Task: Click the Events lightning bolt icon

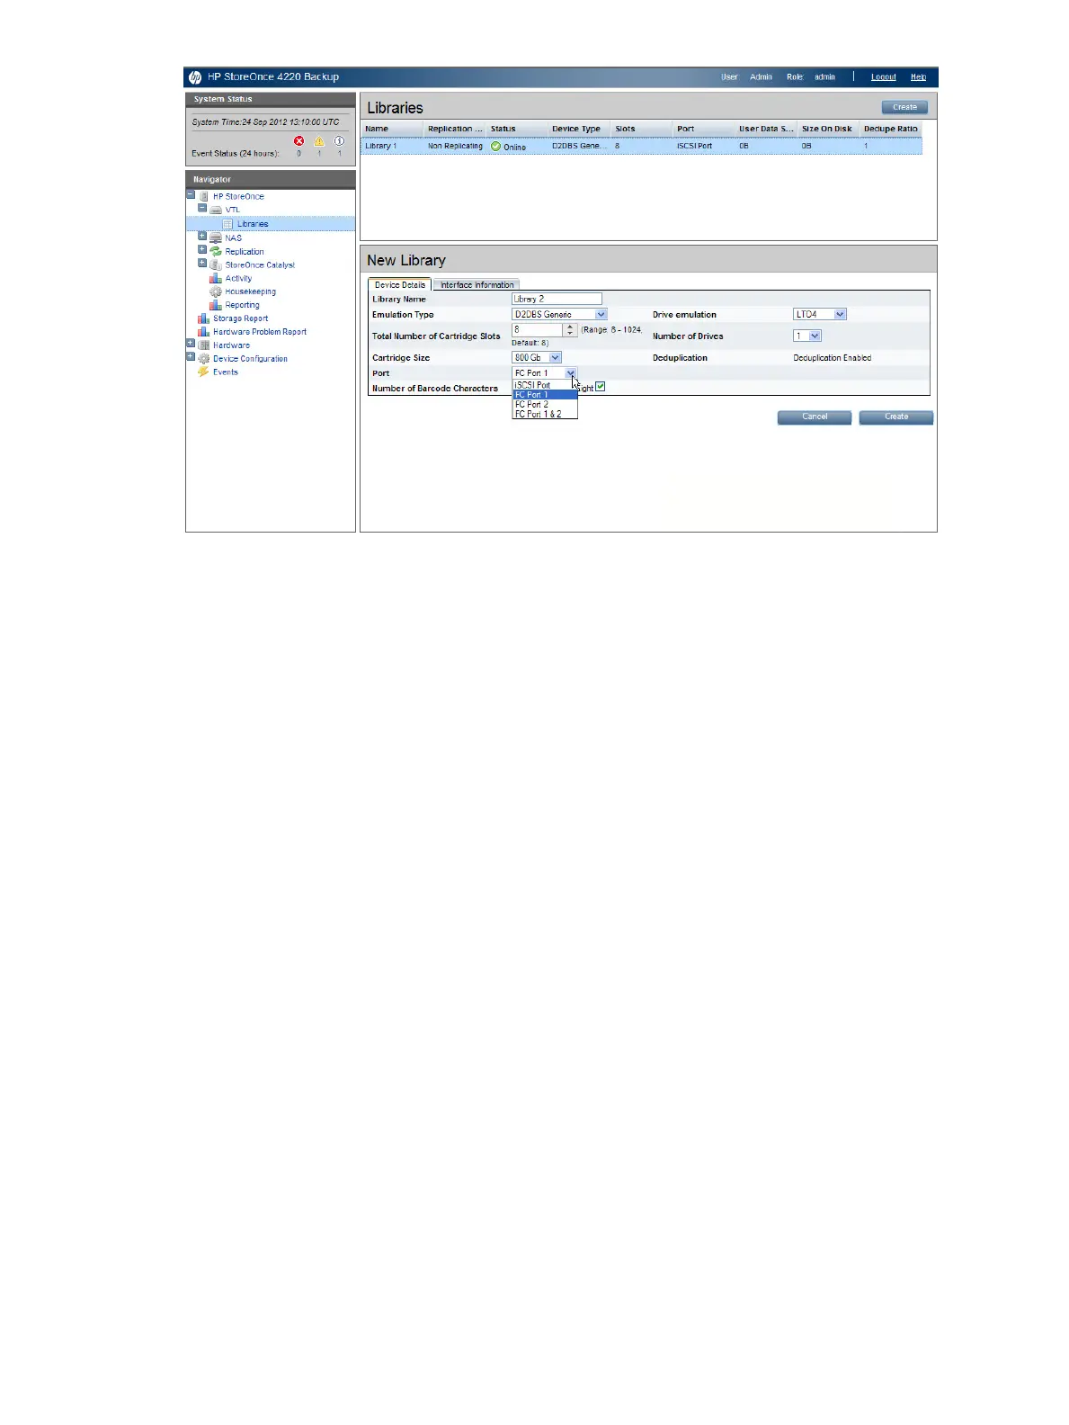Action: tap(204, 372)
